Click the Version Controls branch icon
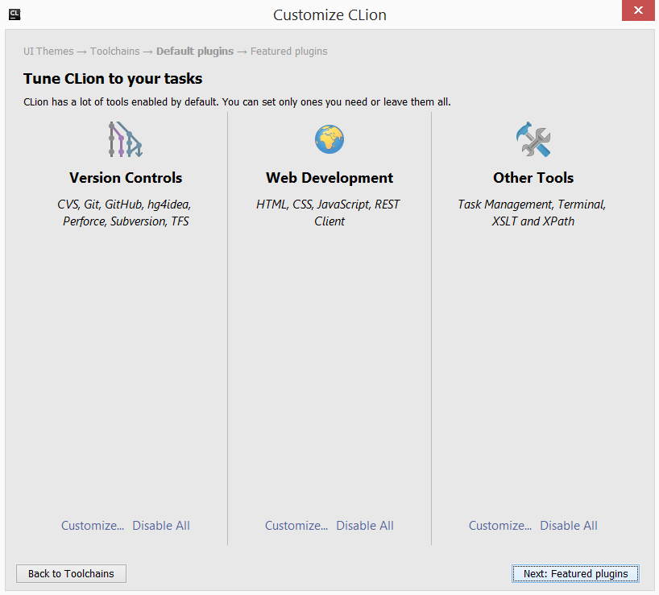Image resolution: width=659 pixels, height=595 pixels. [x=125, y=139]
